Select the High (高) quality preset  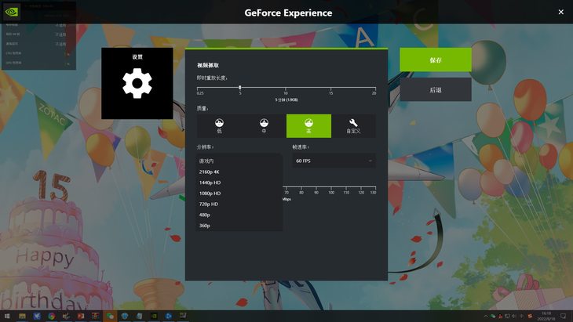point(308,126)
